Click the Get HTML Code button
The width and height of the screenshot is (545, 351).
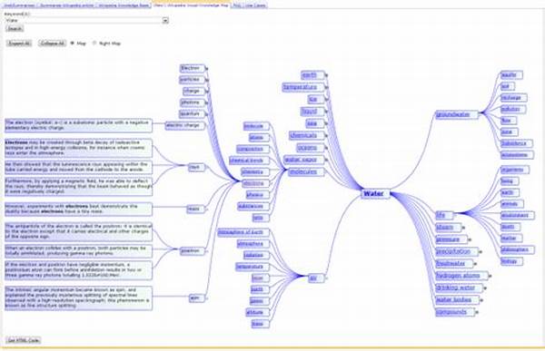pos(24,341)
